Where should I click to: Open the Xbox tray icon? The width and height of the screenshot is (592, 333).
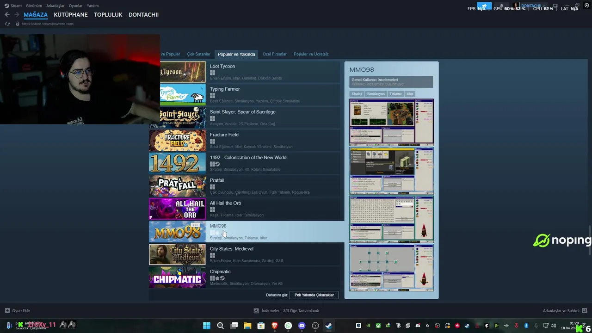(x=378, y=326)
